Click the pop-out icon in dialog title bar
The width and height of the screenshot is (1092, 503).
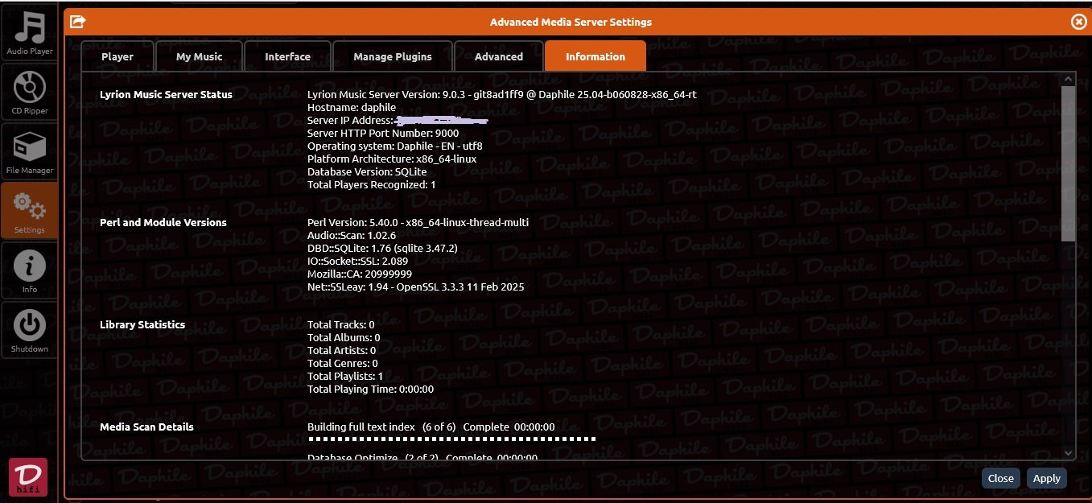[78, 22]
